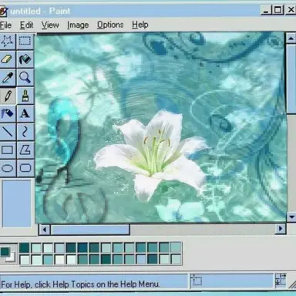Image resolution: width=296 pixels, height=296 pixels.
Task: Pick the Rectangle shape tool
Action: 8,150
